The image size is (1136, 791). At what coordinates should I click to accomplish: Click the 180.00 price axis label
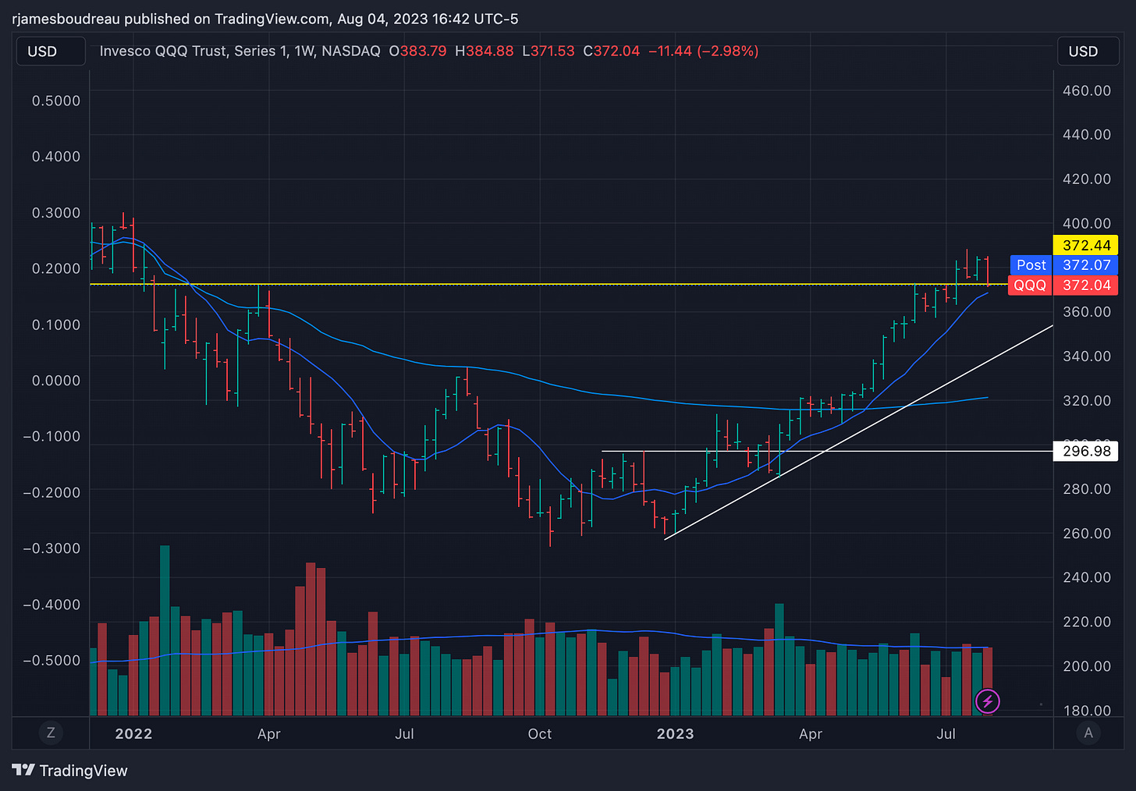[1087, 711]
